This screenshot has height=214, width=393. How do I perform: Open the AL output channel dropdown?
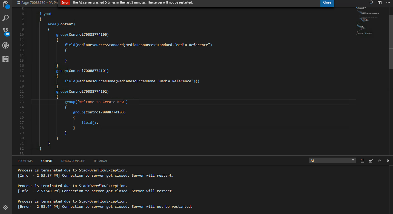[332, 161]
